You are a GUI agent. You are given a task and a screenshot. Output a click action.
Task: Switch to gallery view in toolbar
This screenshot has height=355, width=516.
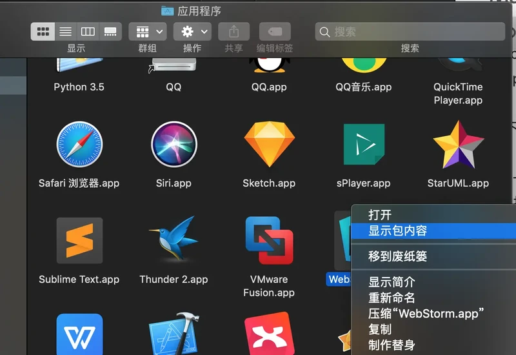[110, 32]
